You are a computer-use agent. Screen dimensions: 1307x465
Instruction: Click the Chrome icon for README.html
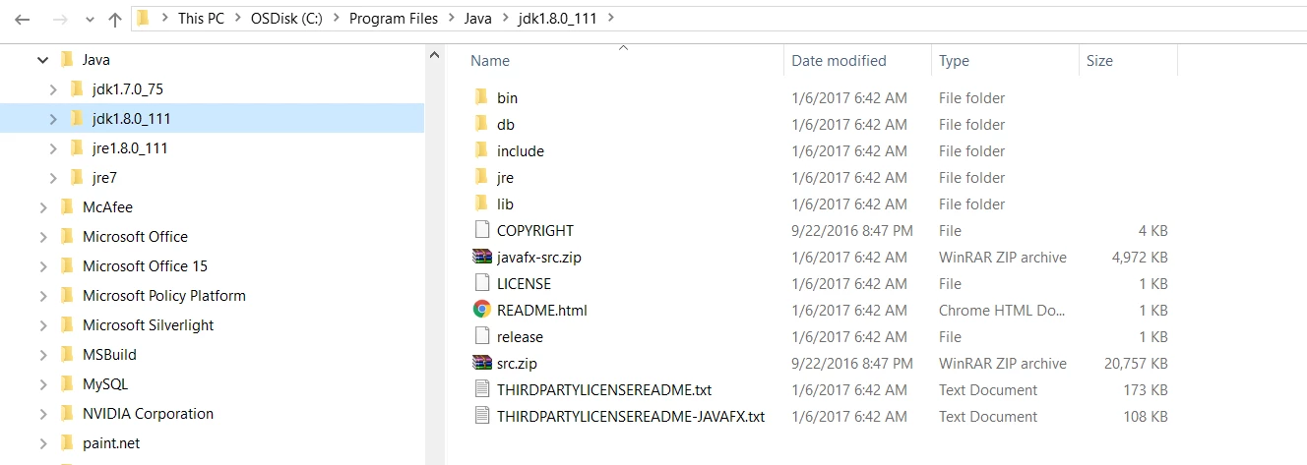coord(481,310)
